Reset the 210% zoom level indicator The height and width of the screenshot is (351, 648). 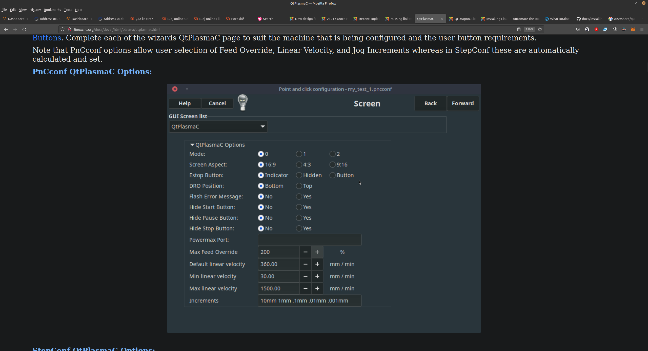(x=529, y=29)
